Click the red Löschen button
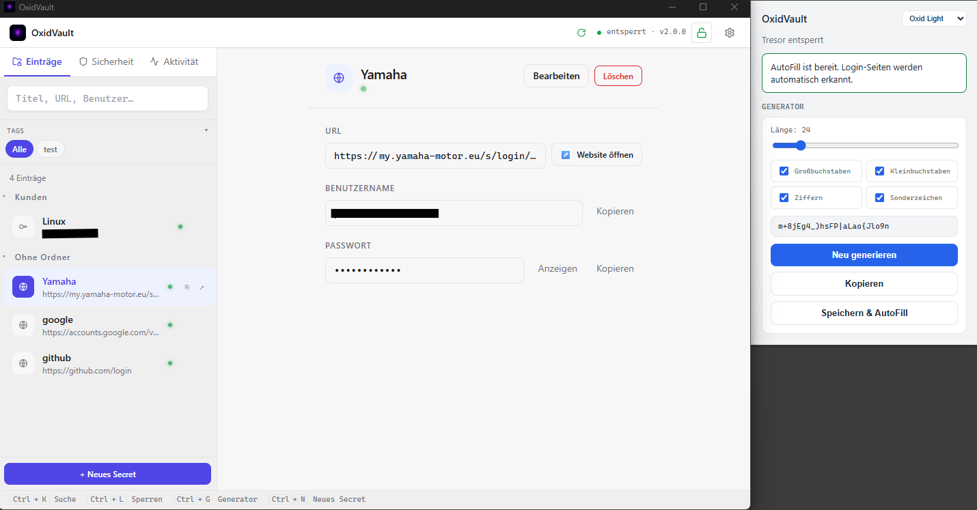This screenshot has width=977, height=510. 618,76
